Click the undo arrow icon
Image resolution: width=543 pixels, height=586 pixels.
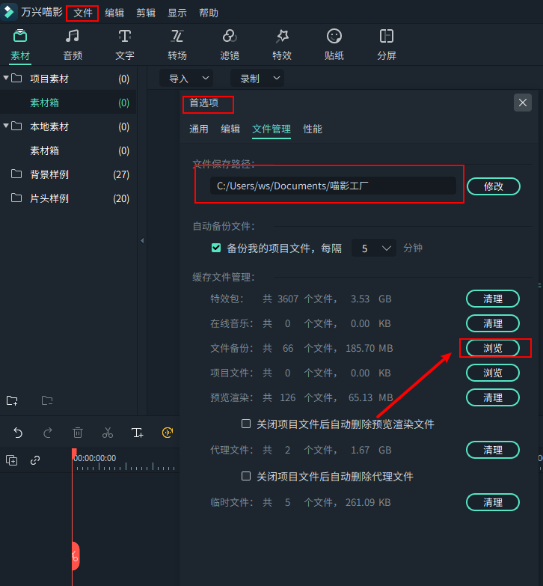point(18,433)
